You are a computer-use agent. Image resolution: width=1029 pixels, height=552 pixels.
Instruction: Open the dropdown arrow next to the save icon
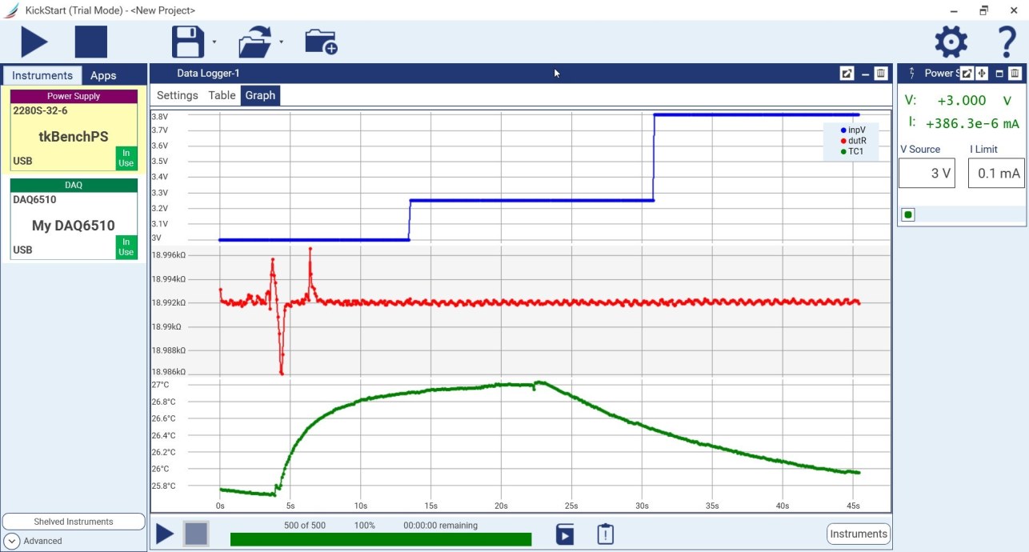click(x=214, y=42)
